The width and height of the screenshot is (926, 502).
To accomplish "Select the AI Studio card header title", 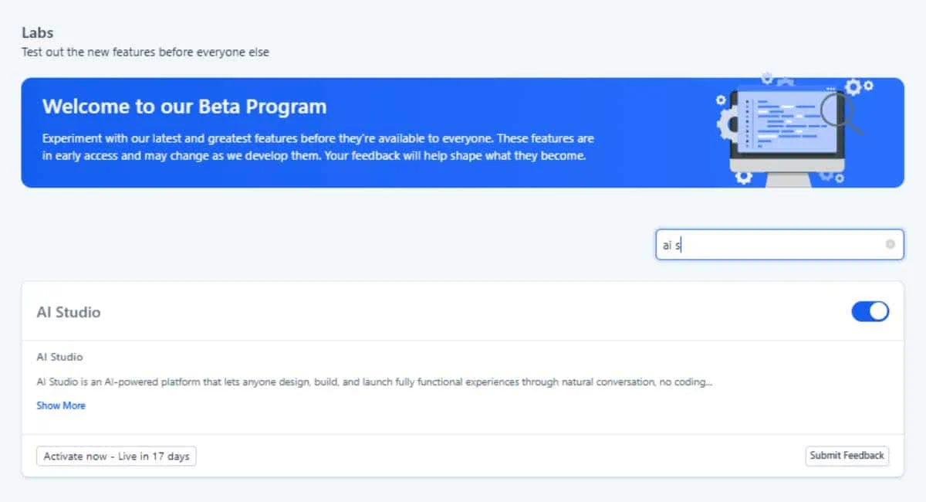I will pyautogui.click(x=69, y=312).
